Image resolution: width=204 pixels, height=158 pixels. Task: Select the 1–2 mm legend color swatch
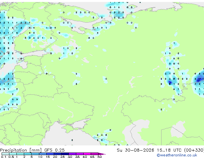20,154
